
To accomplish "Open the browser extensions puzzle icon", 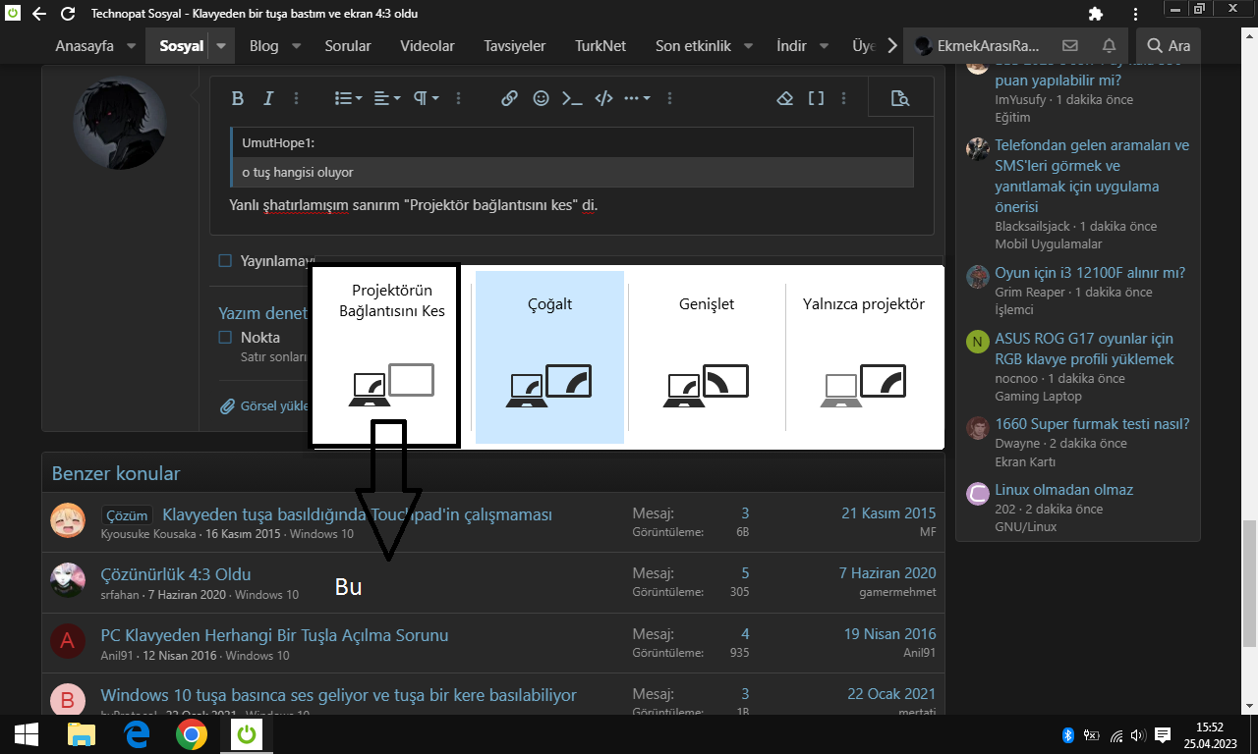I will pos(1096,15).
